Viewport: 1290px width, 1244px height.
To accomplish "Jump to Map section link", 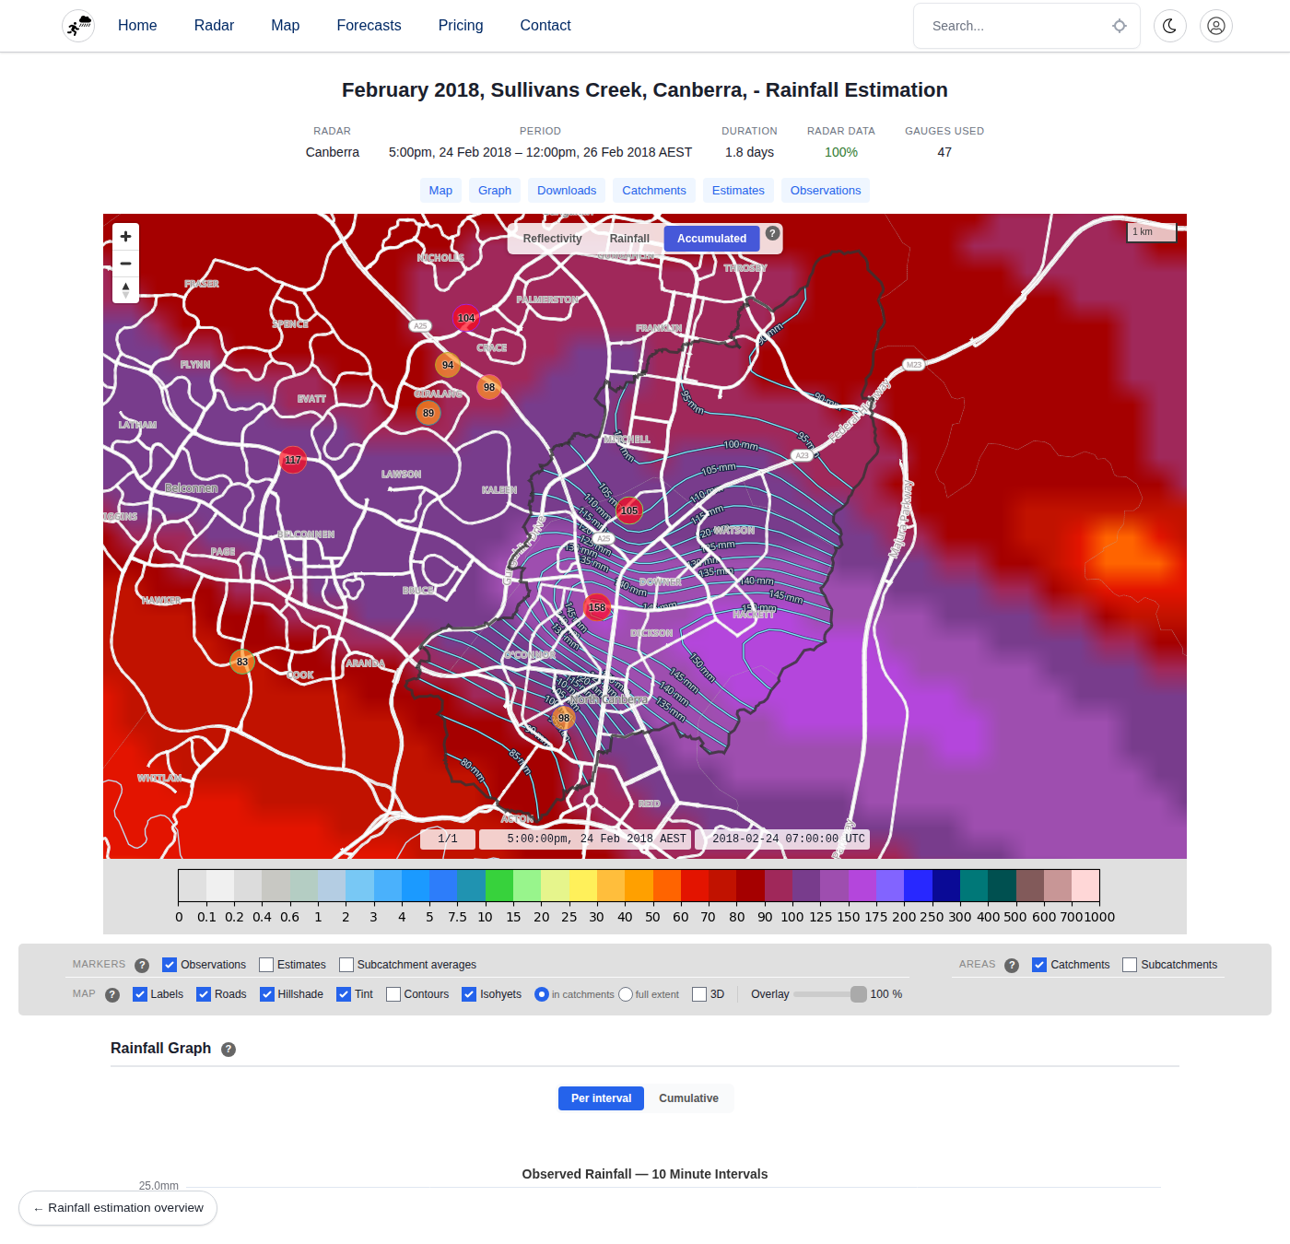I will 440,191.
